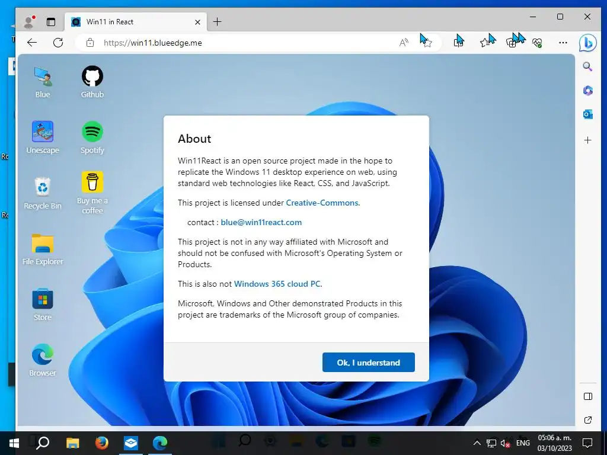Click the dimmed Win11React Spotify taskbar icon

[374, 441]
